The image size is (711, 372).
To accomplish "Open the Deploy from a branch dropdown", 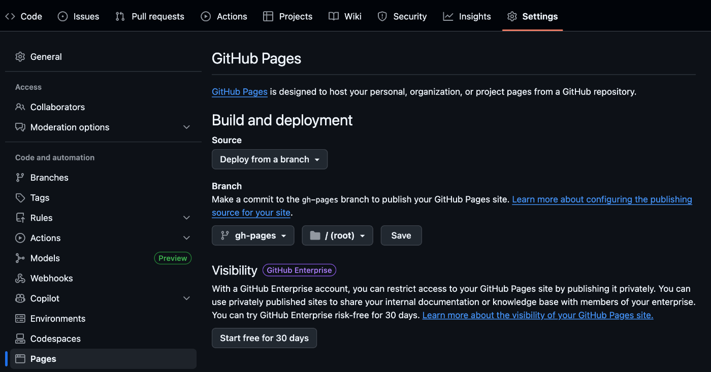I will 269,159.
